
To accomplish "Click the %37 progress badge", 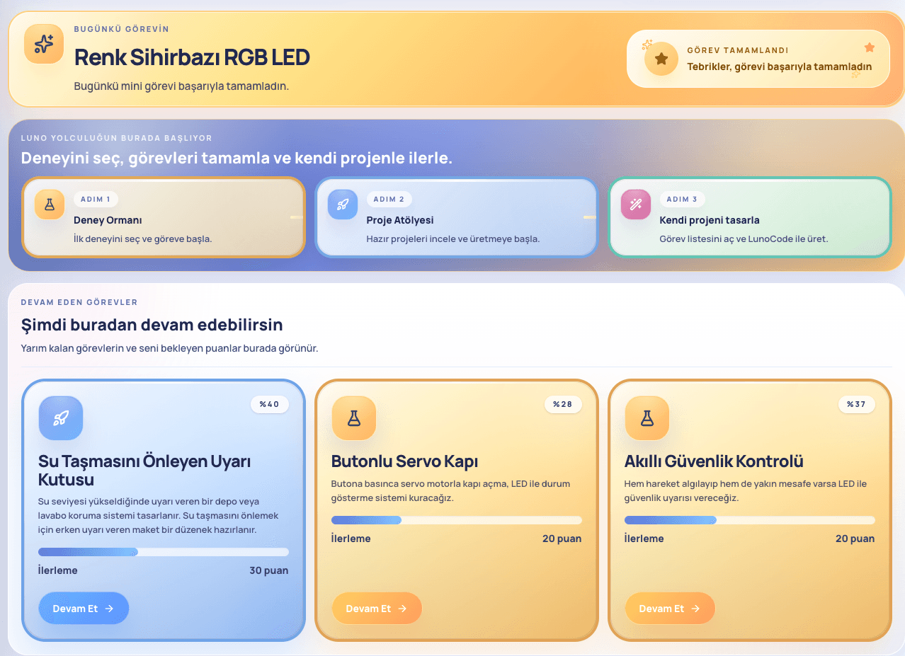I will (856, 404).
